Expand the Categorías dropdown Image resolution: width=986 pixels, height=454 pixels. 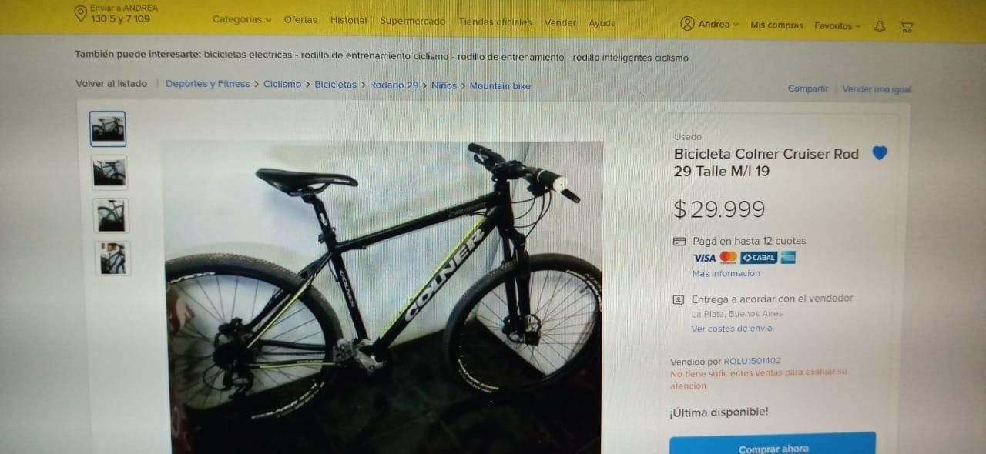(242, 20)
